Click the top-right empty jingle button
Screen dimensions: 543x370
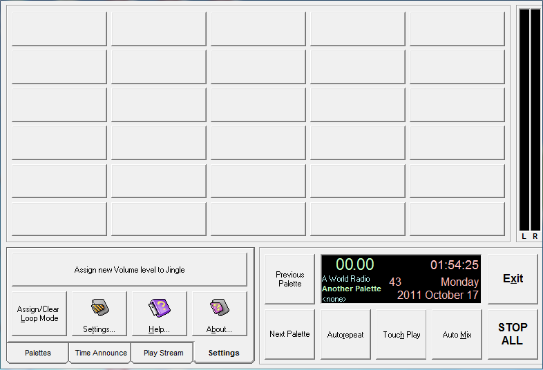pos(457,29)
